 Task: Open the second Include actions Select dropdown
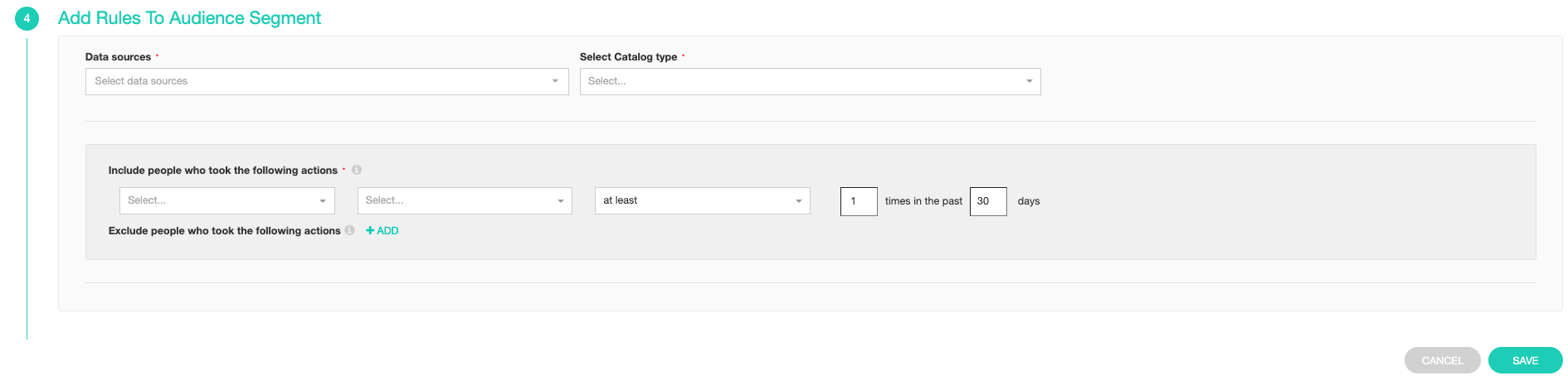coord(455,200)
